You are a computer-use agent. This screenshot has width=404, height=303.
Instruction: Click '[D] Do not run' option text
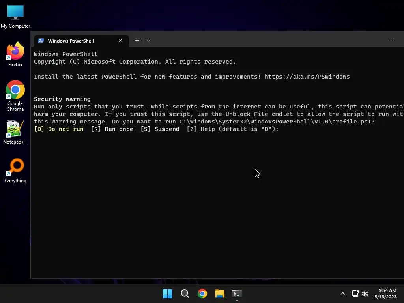[59, 129]
